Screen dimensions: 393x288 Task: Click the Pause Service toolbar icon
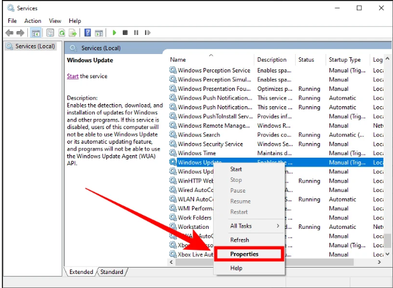[136, 32]
